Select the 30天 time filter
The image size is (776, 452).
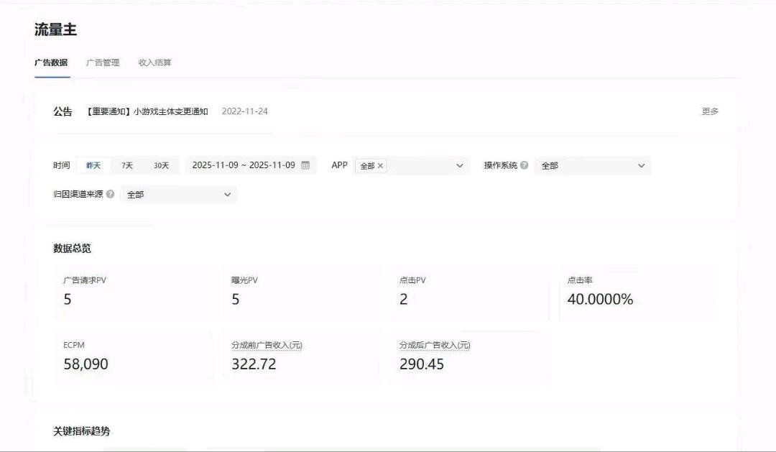point(162,165)
